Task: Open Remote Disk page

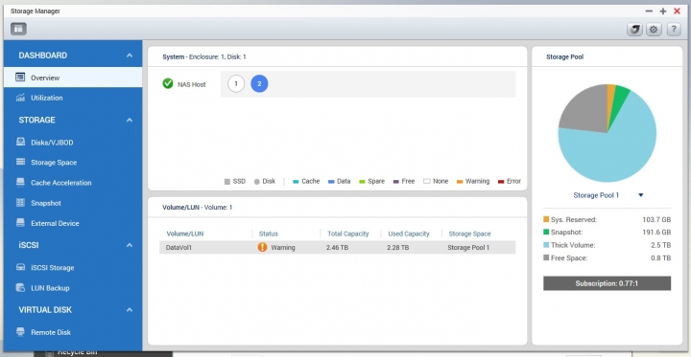Action: (73, 332)
